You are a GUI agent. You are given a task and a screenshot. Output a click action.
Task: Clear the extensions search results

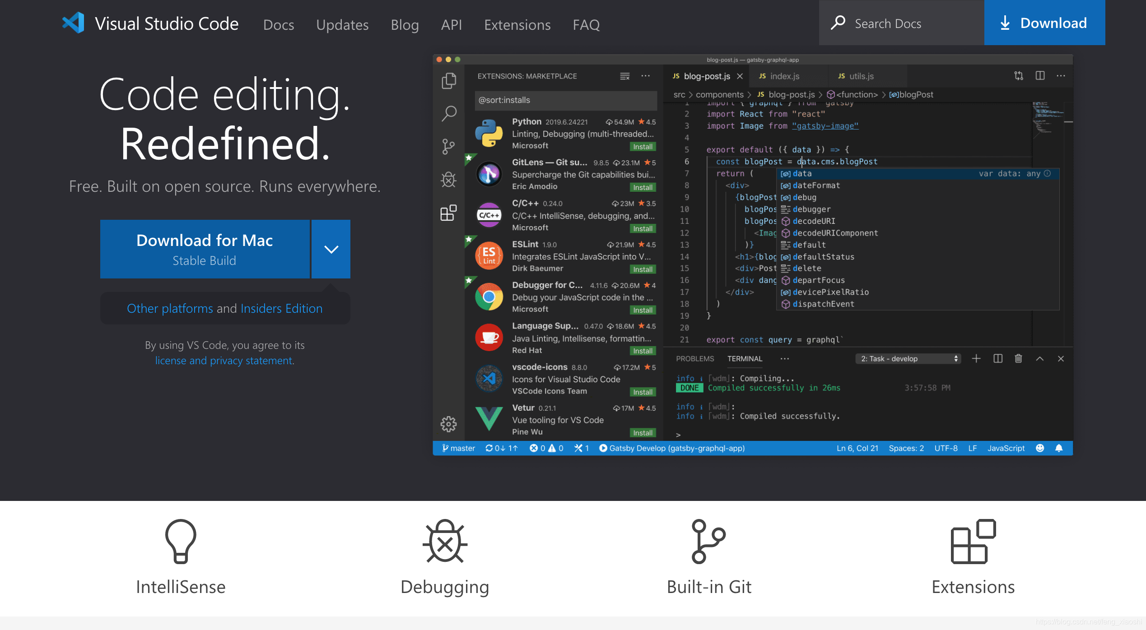click(x=624, y=76)
